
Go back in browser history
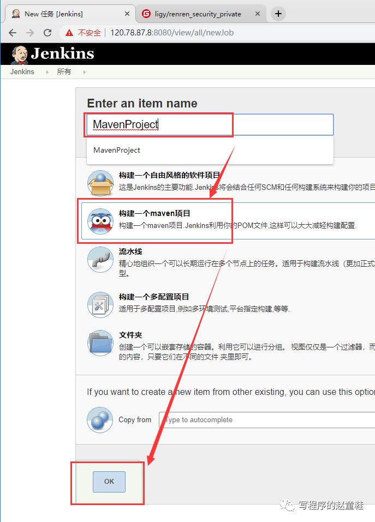click(13, 33)
